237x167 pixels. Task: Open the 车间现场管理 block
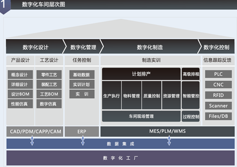[x=141, y=116]
